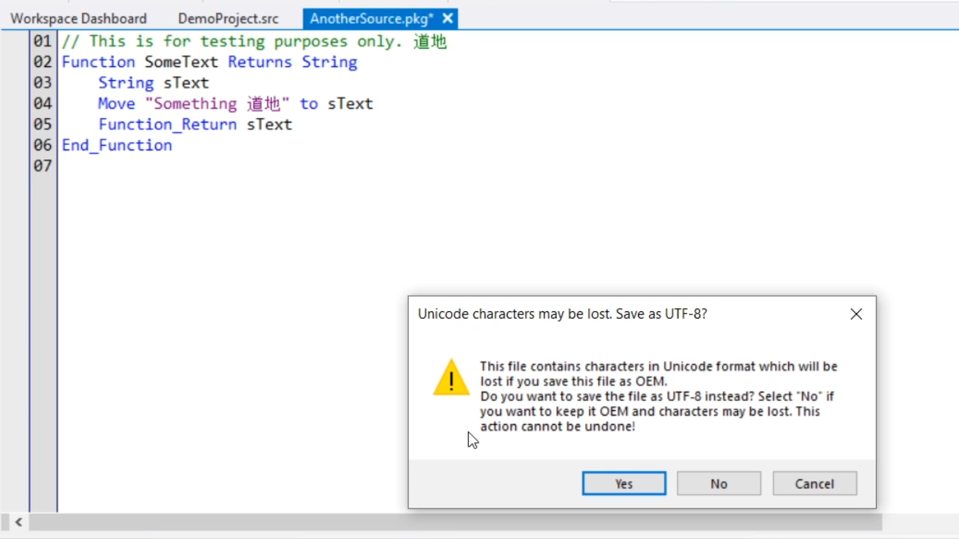This screenshot has width=959, height=539.
Task: Click line number 01 in gutter
Action: point(42,41)
